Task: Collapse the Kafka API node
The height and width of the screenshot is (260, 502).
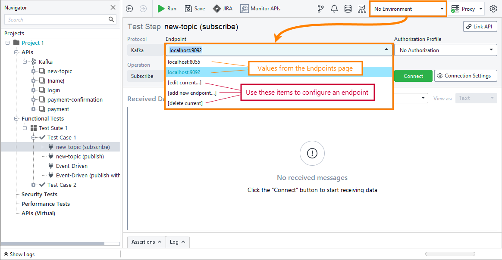Action: click(x=25, y=62)
